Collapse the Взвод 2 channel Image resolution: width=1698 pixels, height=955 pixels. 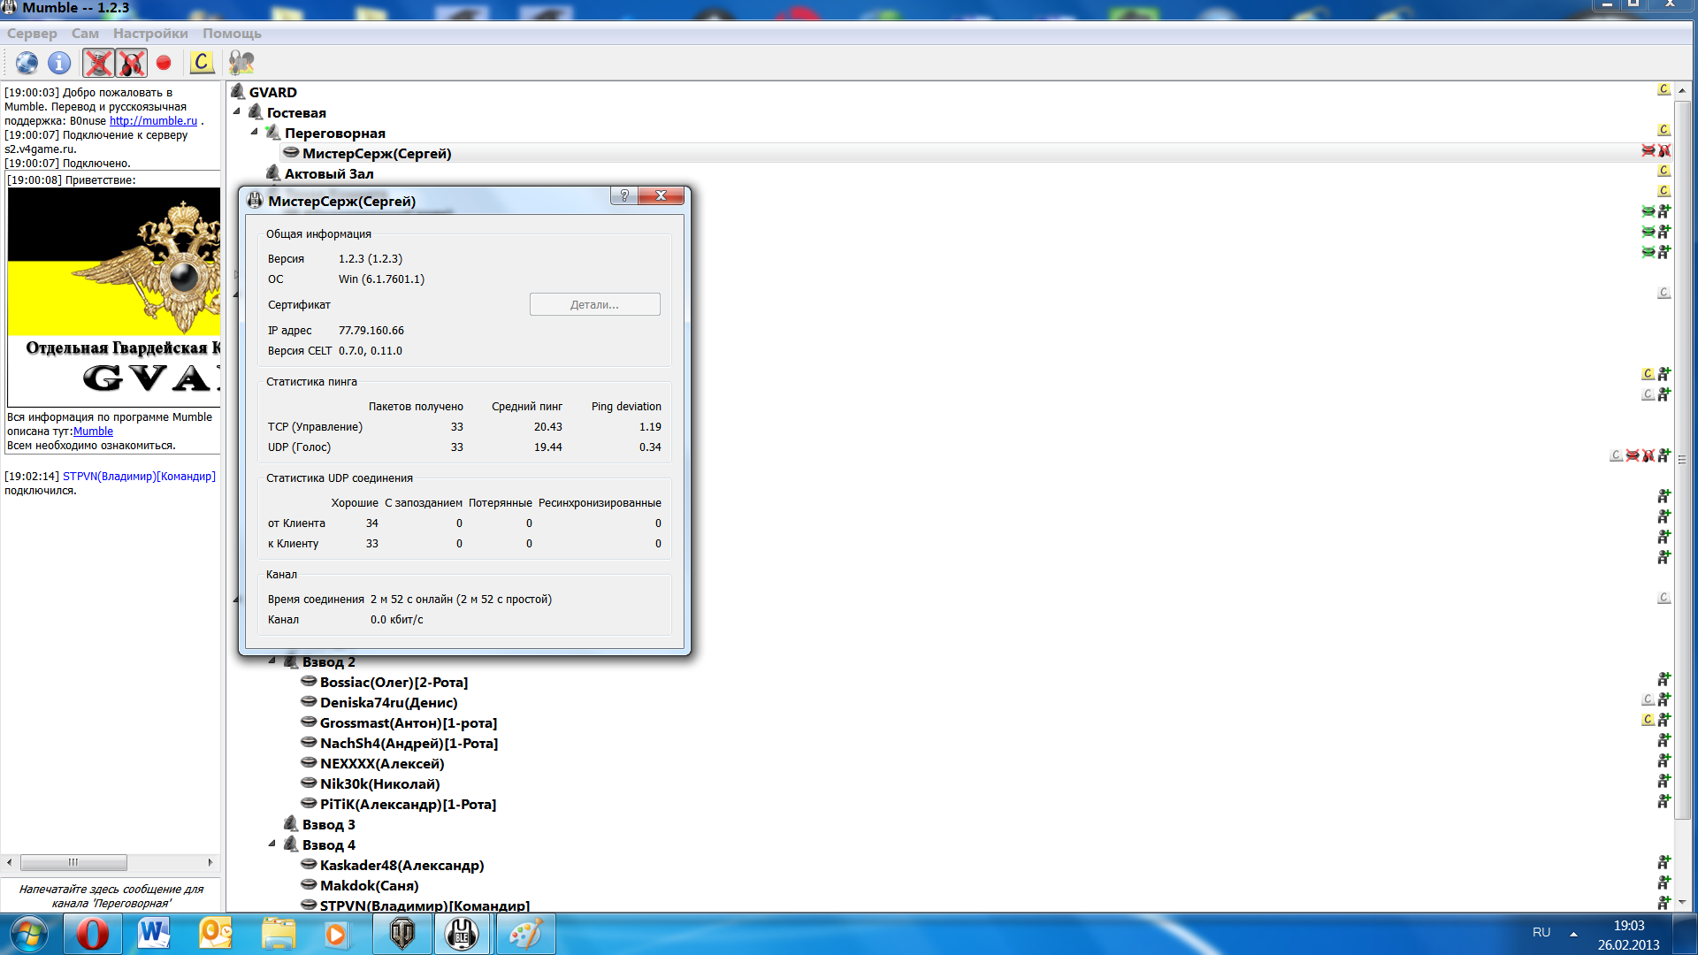[x=272, y=661]
